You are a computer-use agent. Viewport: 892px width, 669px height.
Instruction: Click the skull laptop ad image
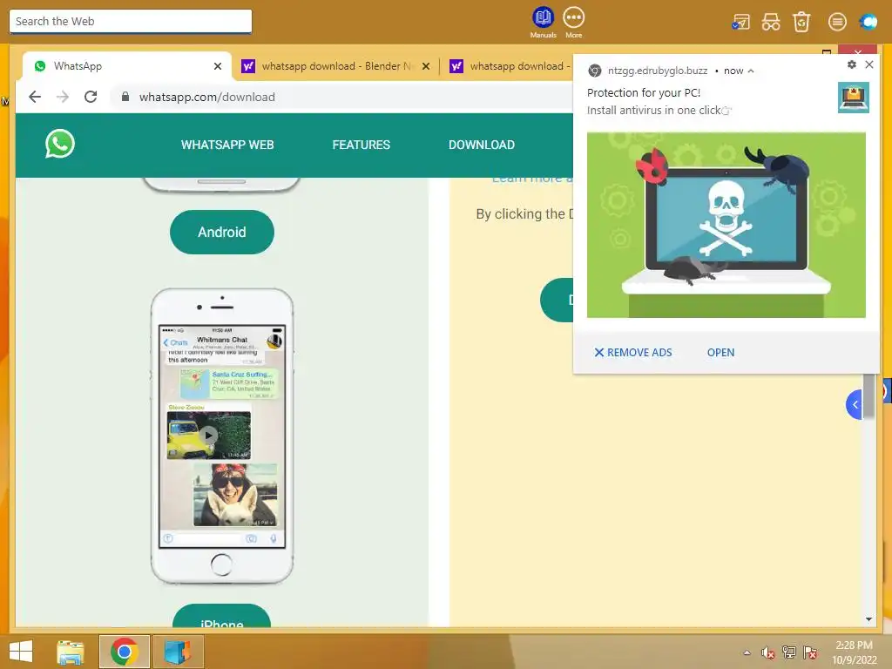[726, 225]
